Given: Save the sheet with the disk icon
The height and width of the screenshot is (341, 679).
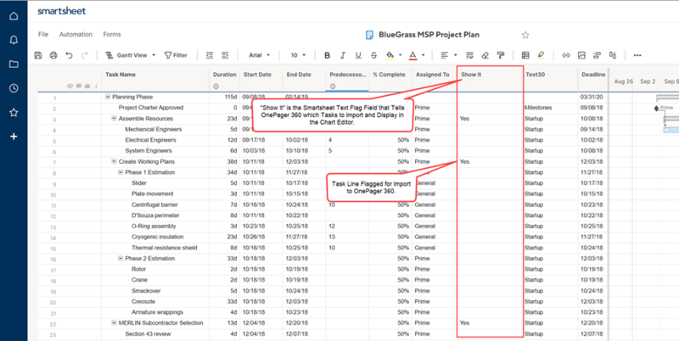Looking at the screenshot, I should [x=38, y=55].
